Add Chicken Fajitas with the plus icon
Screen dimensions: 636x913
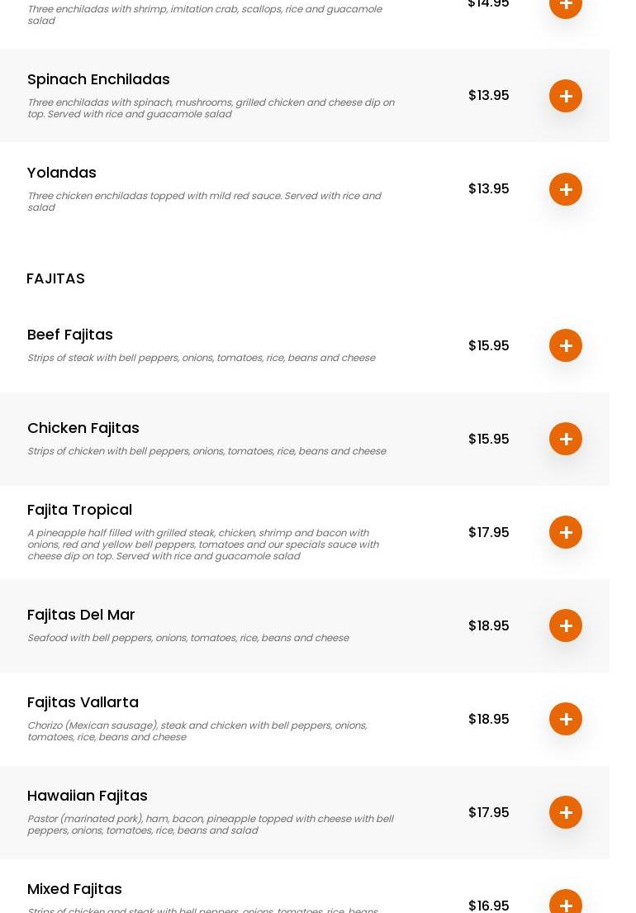(x=566, y=439)
